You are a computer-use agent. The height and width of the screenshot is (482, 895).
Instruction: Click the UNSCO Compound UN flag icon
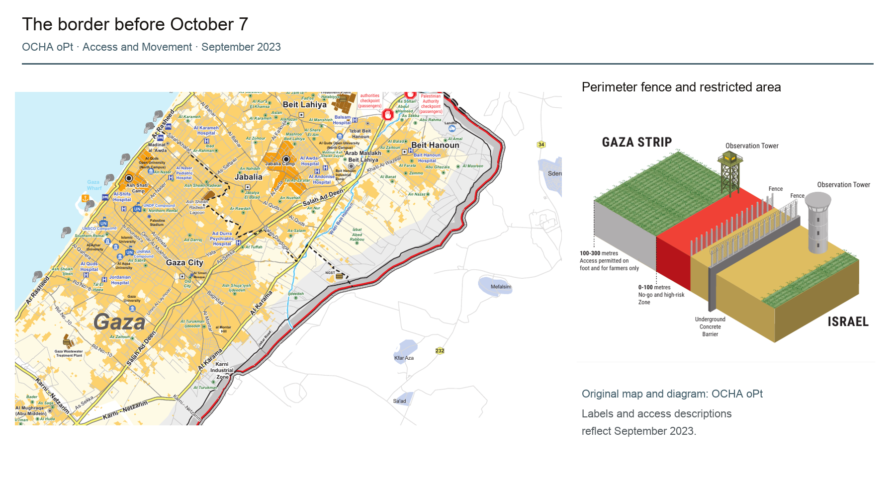pyautogui.click(x=103, y=223)
